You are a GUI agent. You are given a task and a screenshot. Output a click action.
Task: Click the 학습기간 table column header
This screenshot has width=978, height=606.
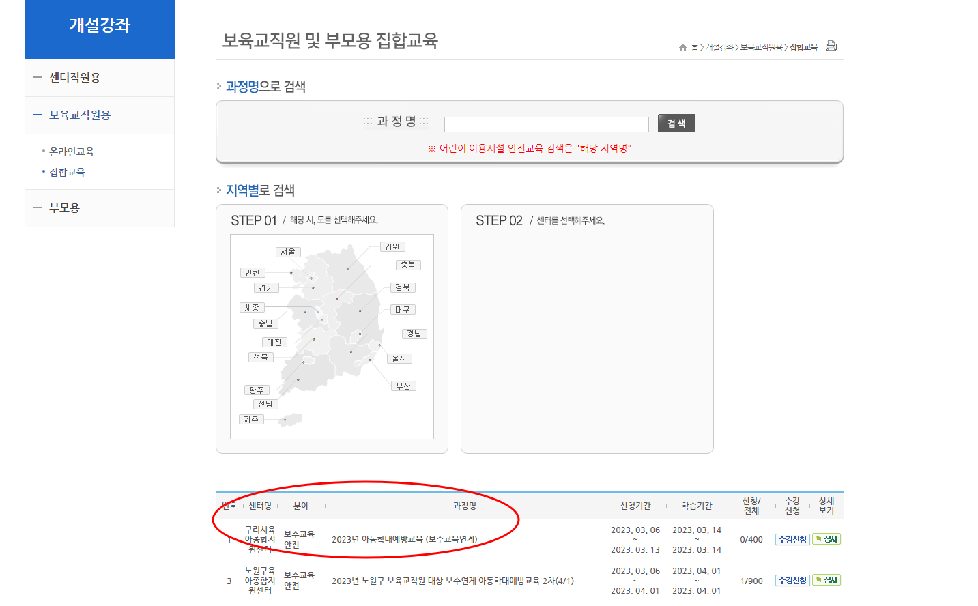(x=697, y=506)
